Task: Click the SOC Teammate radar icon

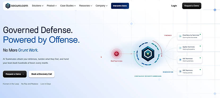Action: point(180,60)
